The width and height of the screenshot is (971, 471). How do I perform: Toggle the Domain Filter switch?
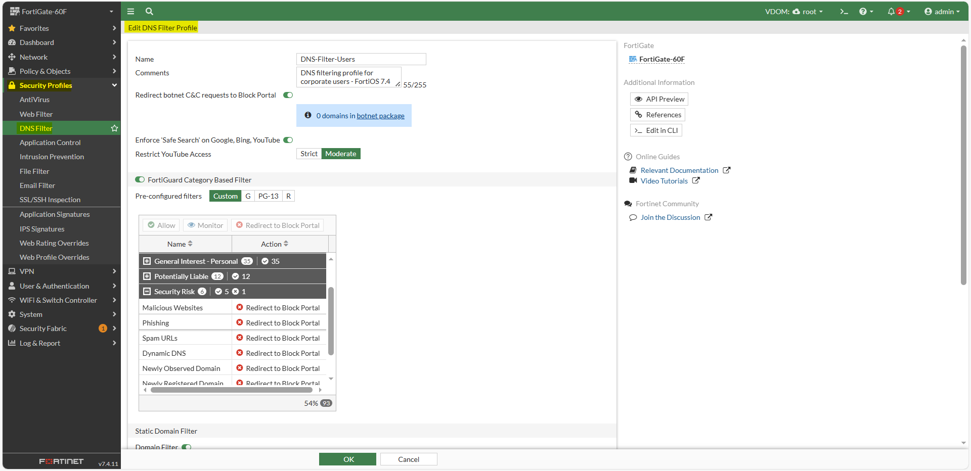point(187,447)
